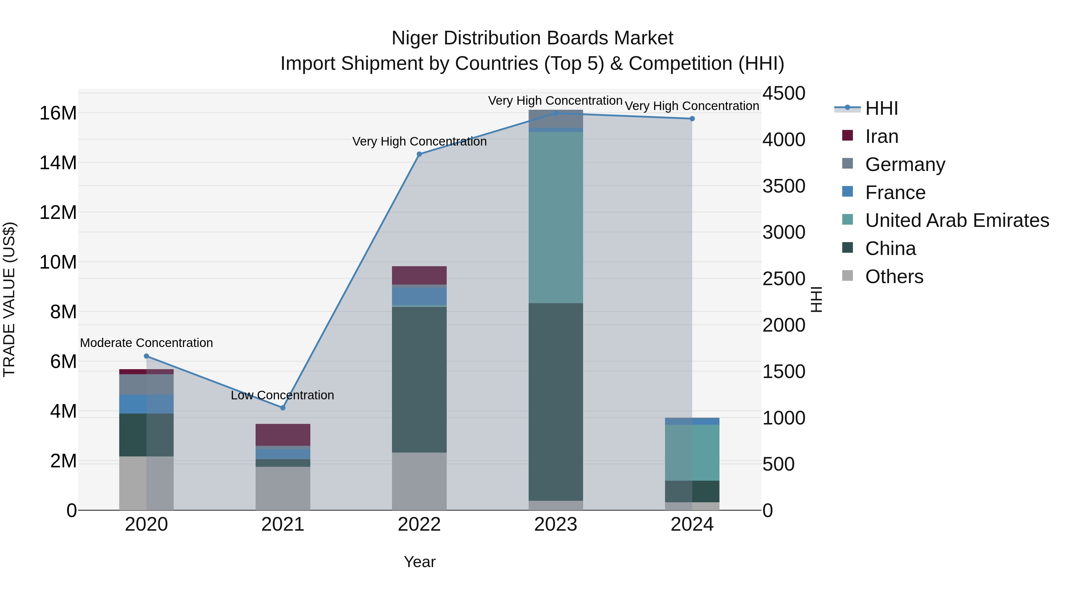Click the 2021 x-axis label
Screen dimensions: 1065x599
(x=283, y=524)
